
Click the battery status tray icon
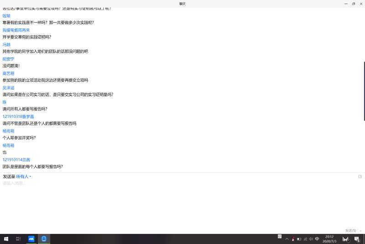click(x=299, y=239)
